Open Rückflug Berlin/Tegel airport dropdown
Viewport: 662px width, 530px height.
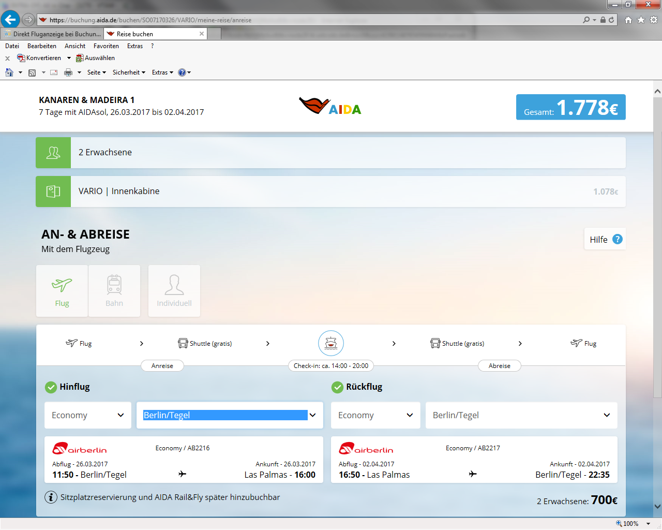point(521,415)
